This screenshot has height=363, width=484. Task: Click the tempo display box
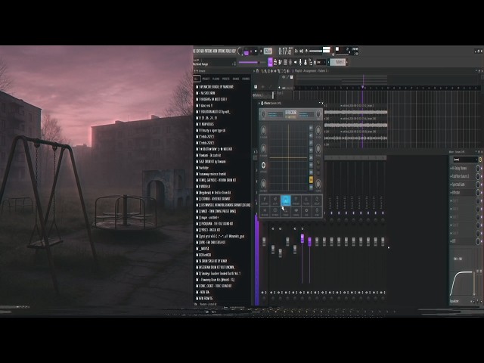pyautogui.click(x=268, y=51)
